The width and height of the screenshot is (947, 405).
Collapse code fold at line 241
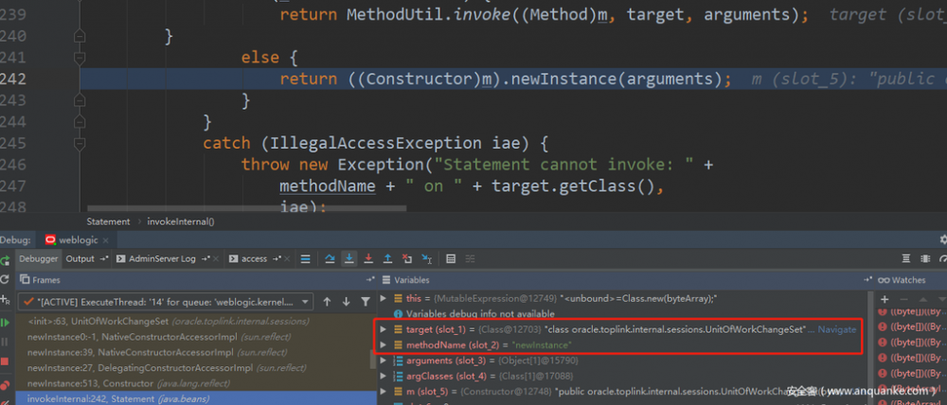(x=80, y=58)
